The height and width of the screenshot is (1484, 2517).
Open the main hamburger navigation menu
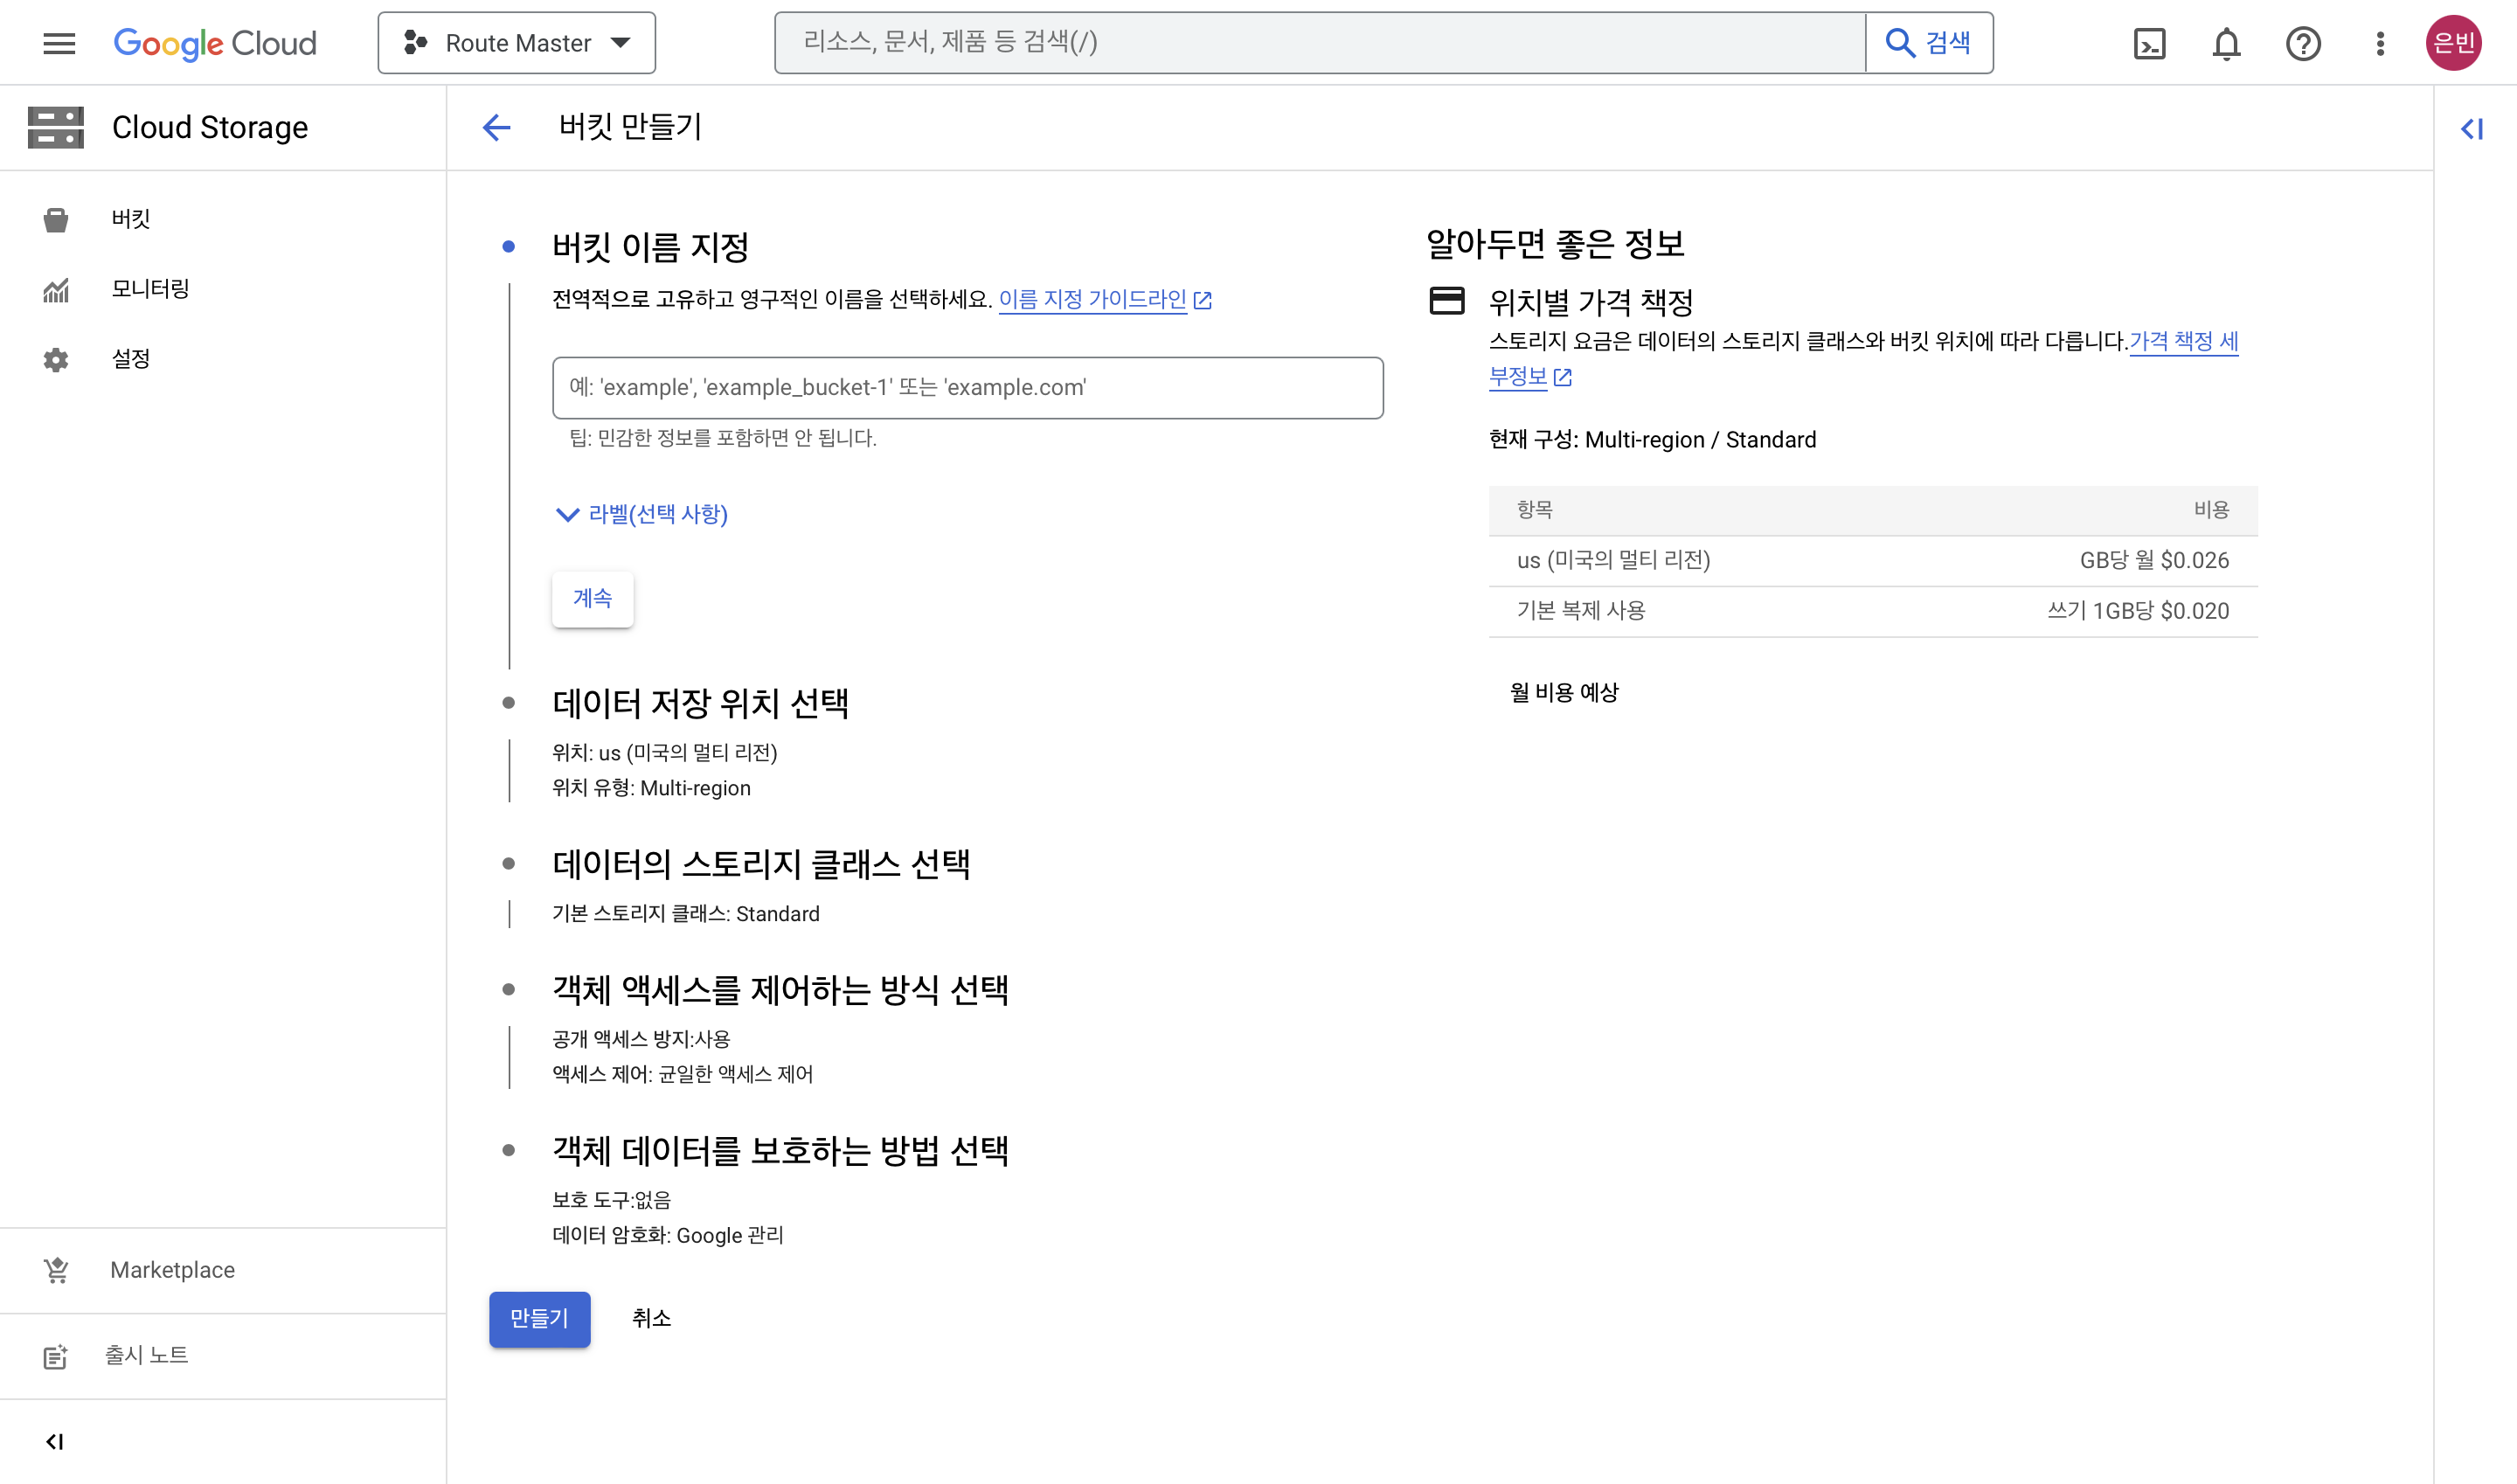click(59, 43)
